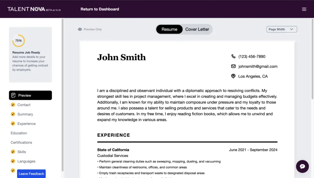Select the Resume tab

[x=169, y=29]
